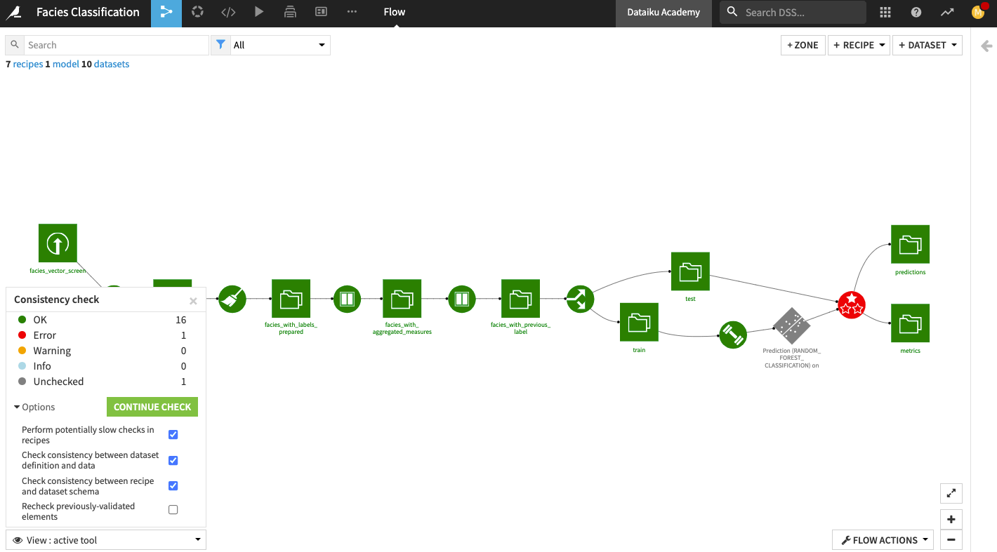This screenshot has height=552, width=997.
Task: Click the Jobs play triangle icon in navigation bar
Action: click(258, 12)
